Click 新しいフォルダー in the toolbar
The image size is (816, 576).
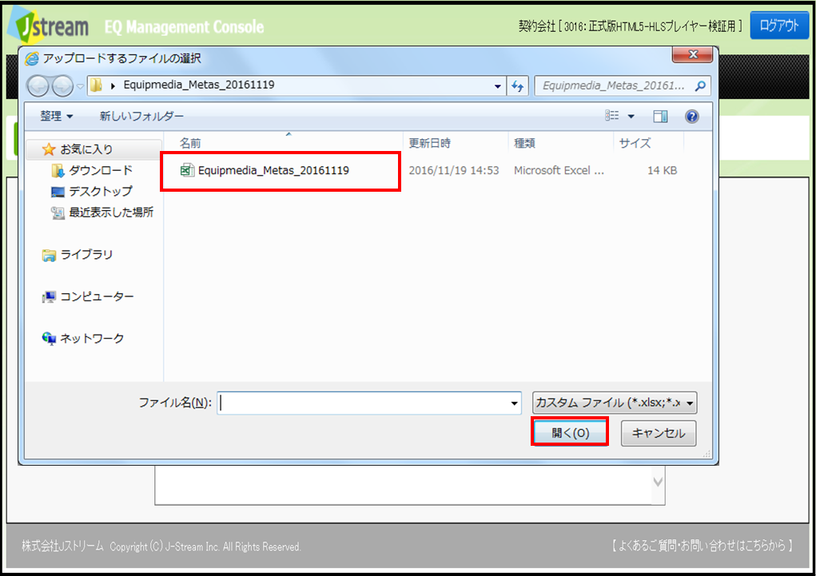(141, 117)
